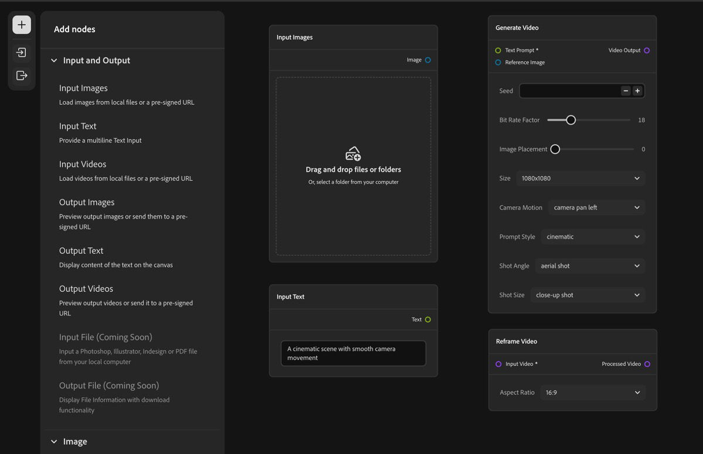
Task: Click the Text output port on Input Text node
Action: point(428,319)
